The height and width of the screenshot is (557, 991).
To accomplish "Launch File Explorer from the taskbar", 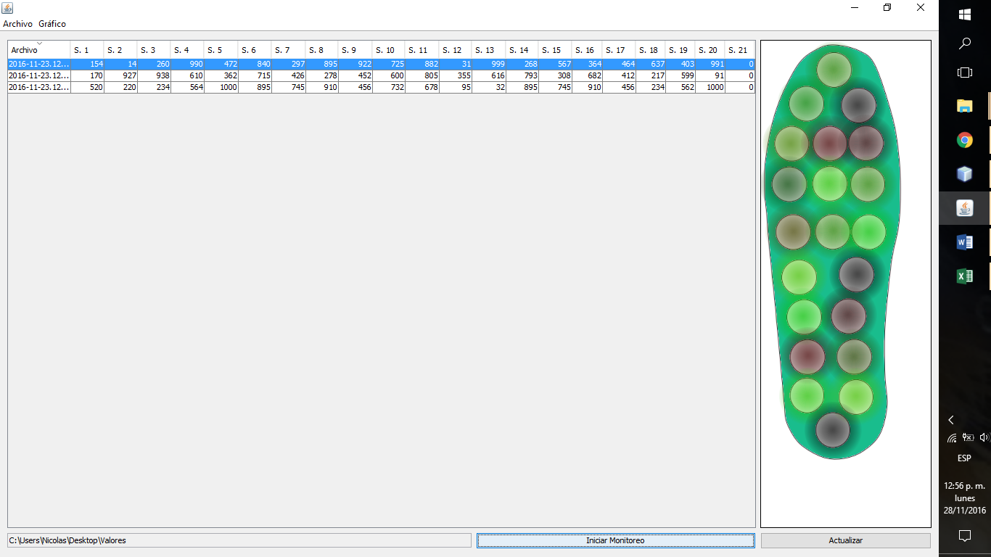I will click(x=965, y=106).
